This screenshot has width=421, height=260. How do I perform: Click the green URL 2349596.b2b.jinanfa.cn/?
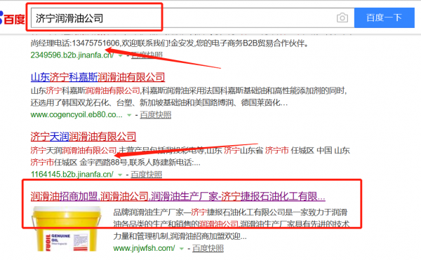(72, 55)
